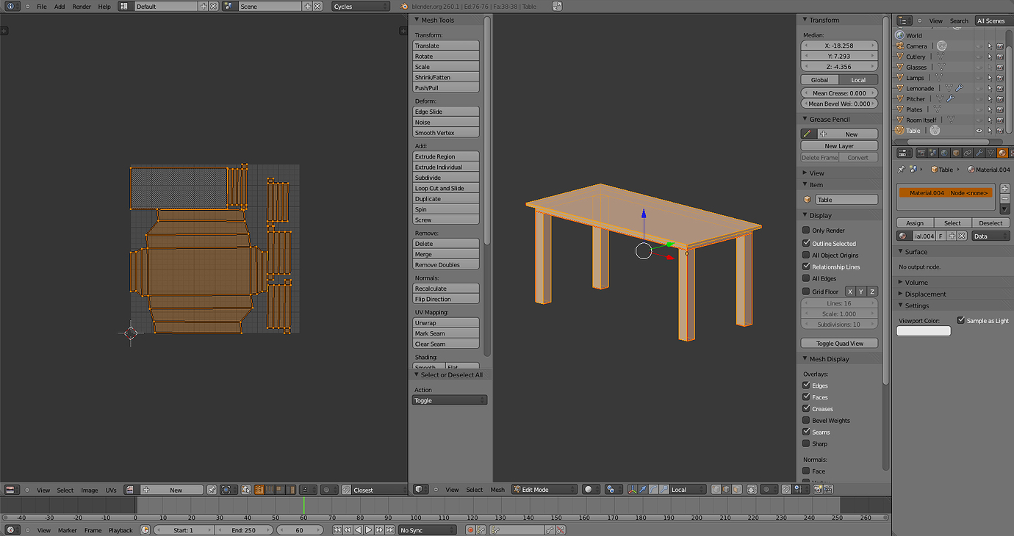
Task: Click the Assign material button
Action: tap(915, 222)
